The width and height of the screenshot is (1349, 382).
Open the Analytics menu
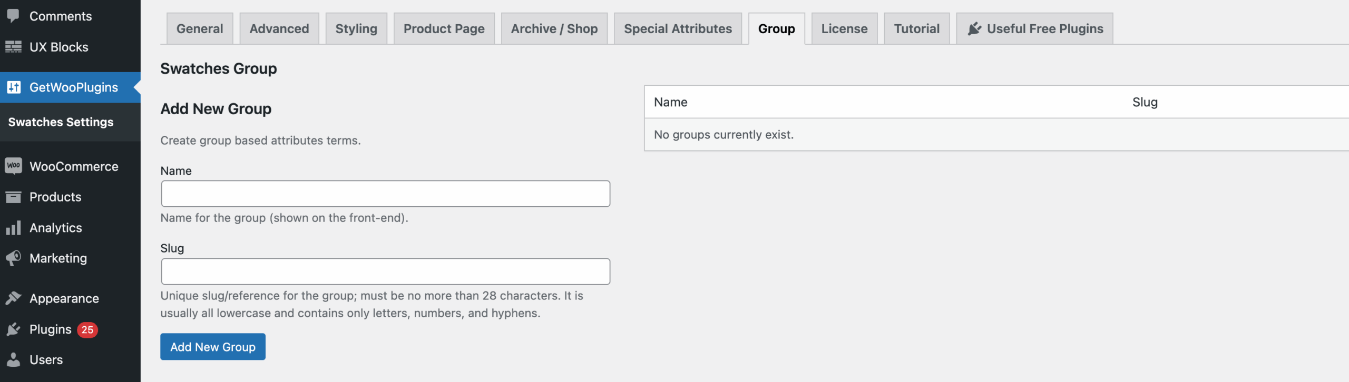[x=70, y=227]
